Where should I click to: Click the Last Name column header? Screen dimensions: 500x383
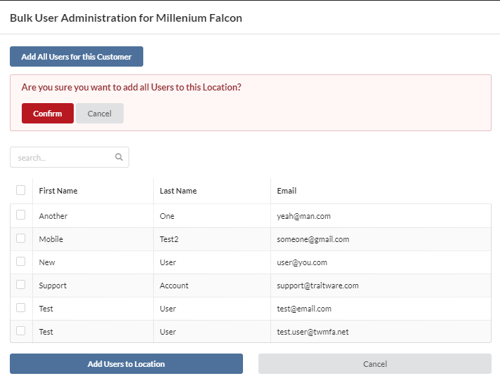point(178,191)
